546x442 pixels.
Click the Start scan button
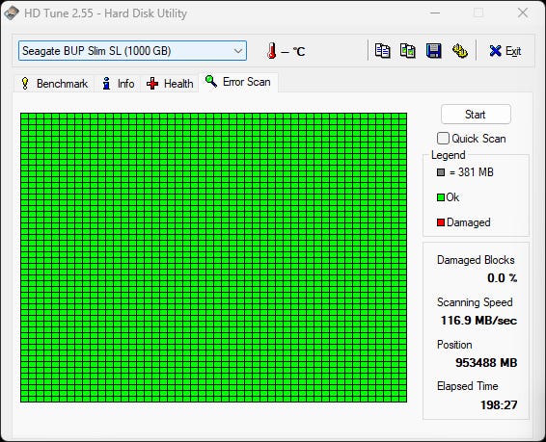point(476,115)
